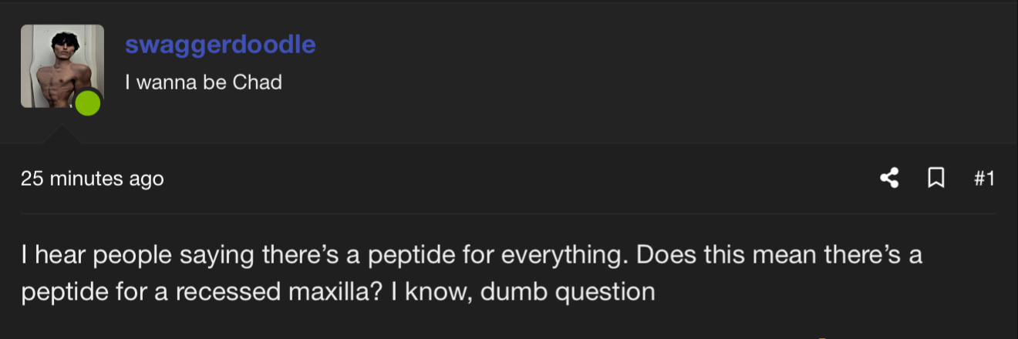Click the blue swaggerdoodle name heading
Image resolution: width=1018 pixels, height=339 pixels.
[x=221, y=45]
